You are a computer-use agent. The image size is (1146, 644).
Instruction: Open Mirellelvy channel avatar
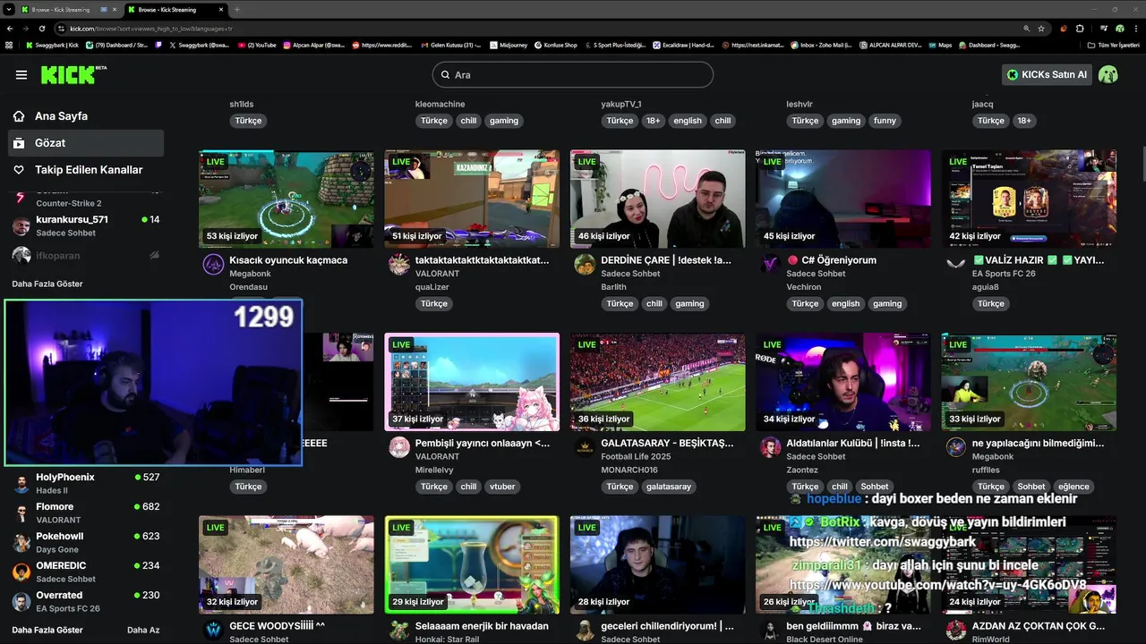(x=399, y=447)
